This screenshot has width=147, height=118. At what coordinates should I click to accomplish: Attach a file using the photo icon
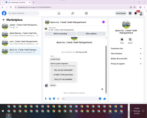click(50, 99)
